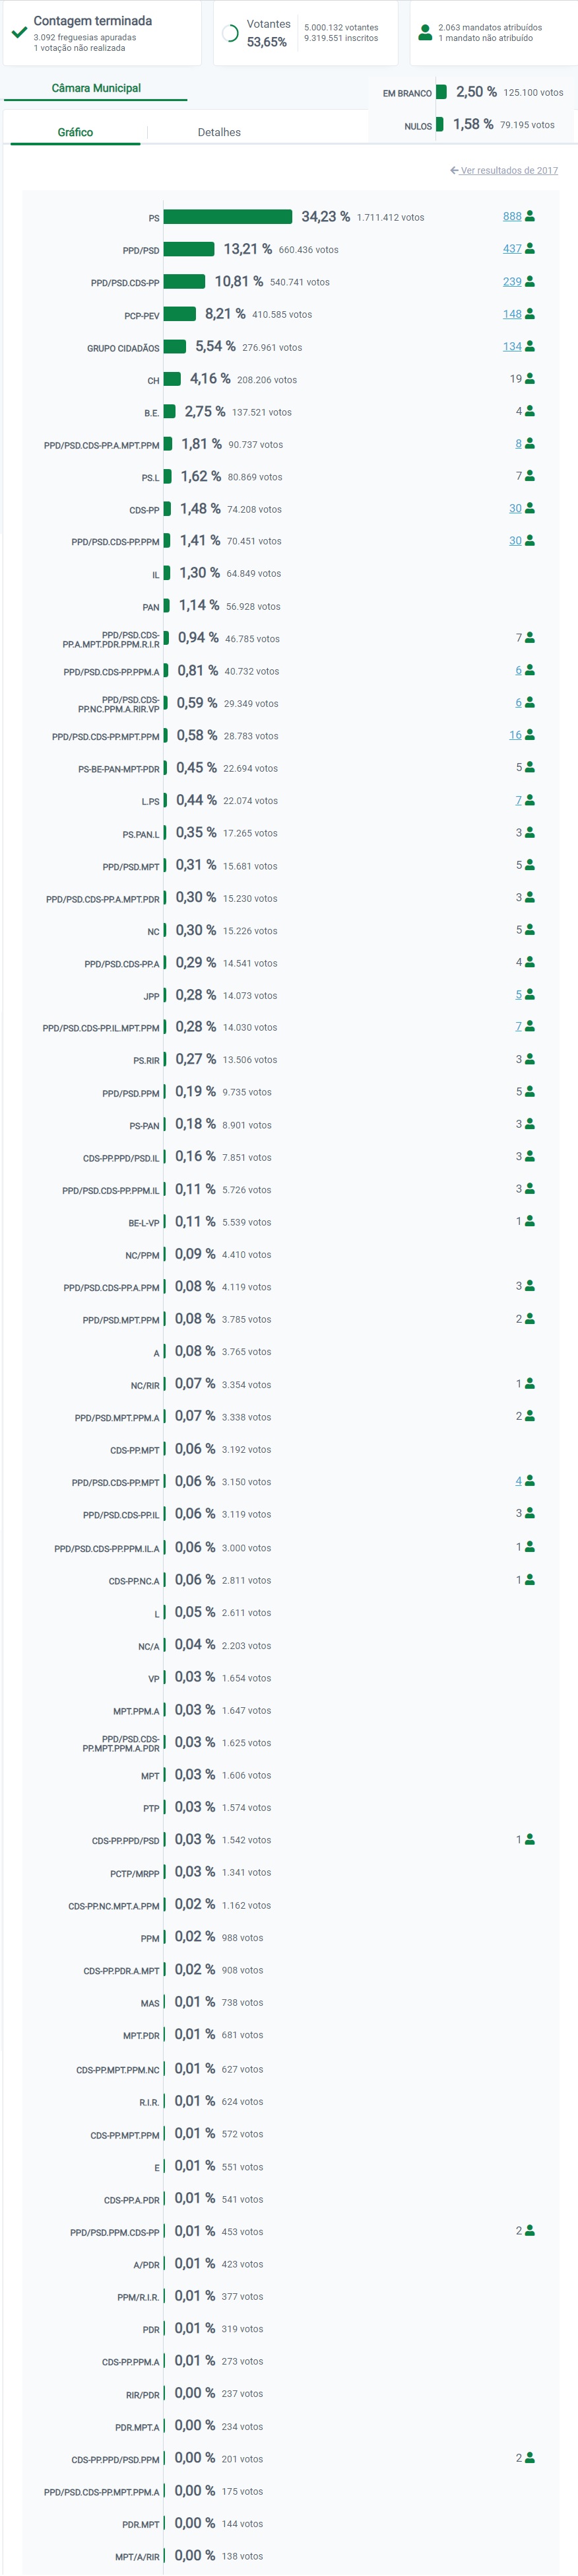Click the person icon in the B.E. row

click(x=530, y=411)
